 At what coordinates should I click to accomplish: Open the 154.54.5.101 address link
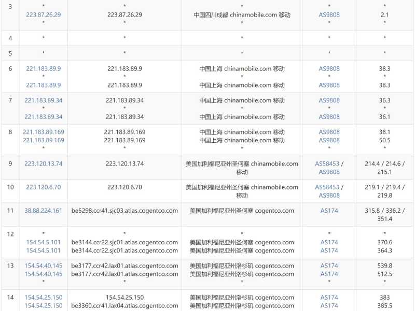point(43,242)
